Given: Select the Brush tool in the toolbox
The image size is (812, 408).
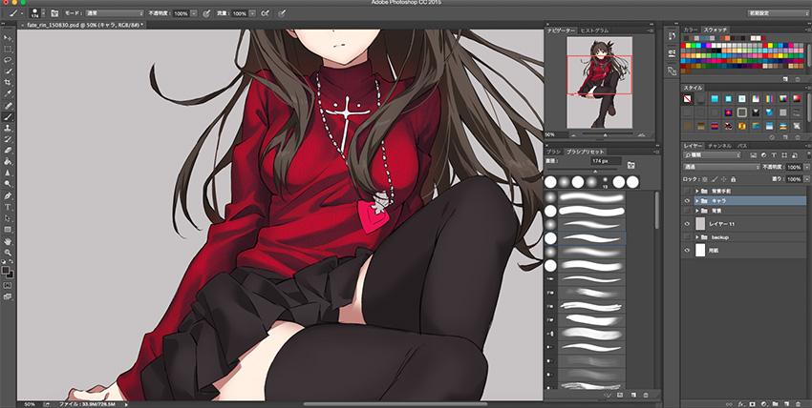Looking at the screenshot, I should point(9,116).
